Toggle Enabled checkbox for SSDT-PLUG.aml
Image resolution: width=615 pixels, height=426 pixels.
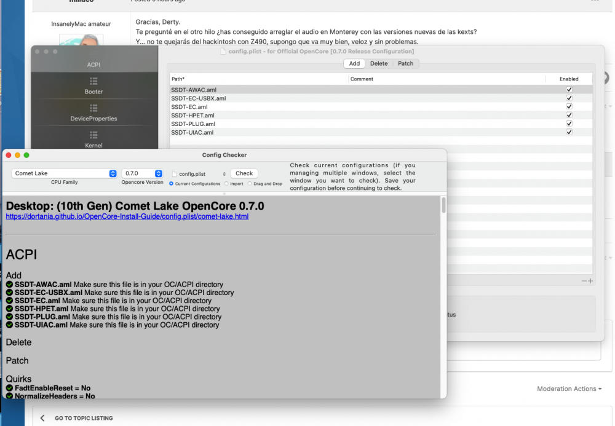point(569,124)
